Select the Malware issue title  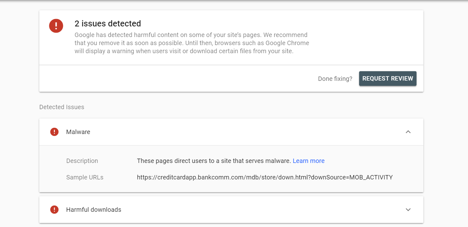point(78,132)
